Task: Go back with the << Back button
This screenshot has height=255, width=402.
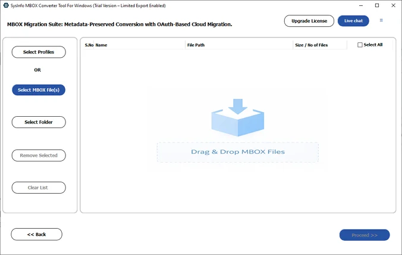Action: coord(36,235)
